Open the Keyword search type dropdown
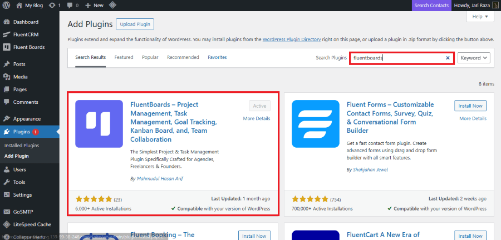This screenshot has height=240, width=501. tap(474, 58)
